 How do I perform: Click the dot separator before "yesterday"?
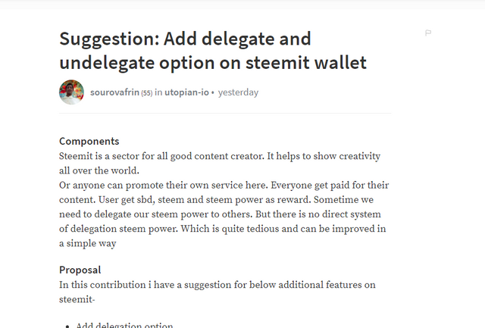[213, 92]
